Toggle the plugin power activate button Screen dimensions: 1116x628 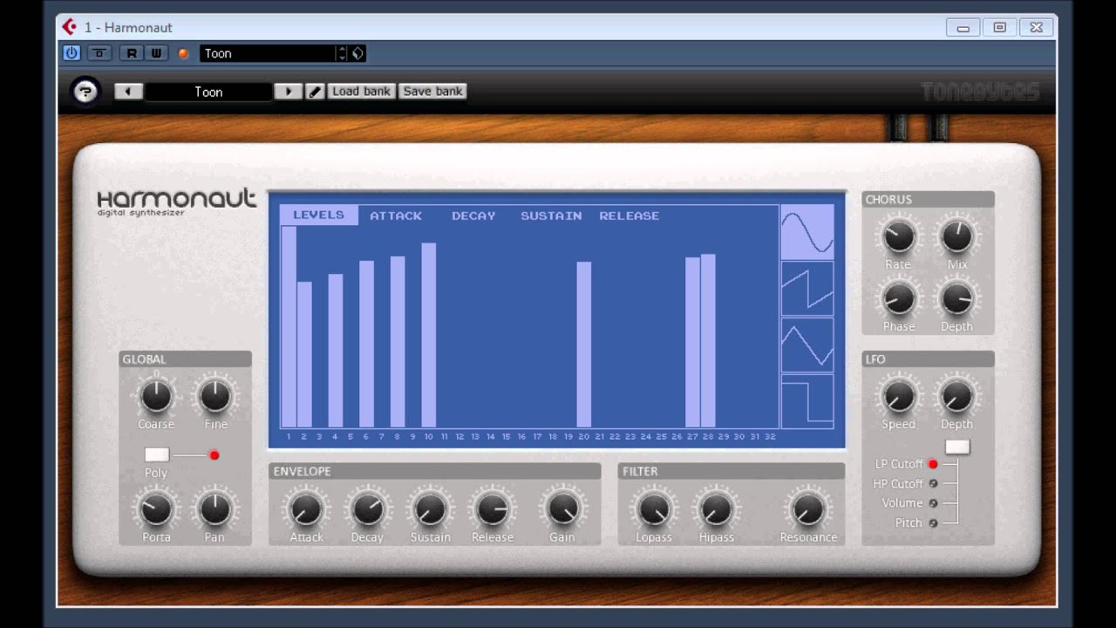71,53
